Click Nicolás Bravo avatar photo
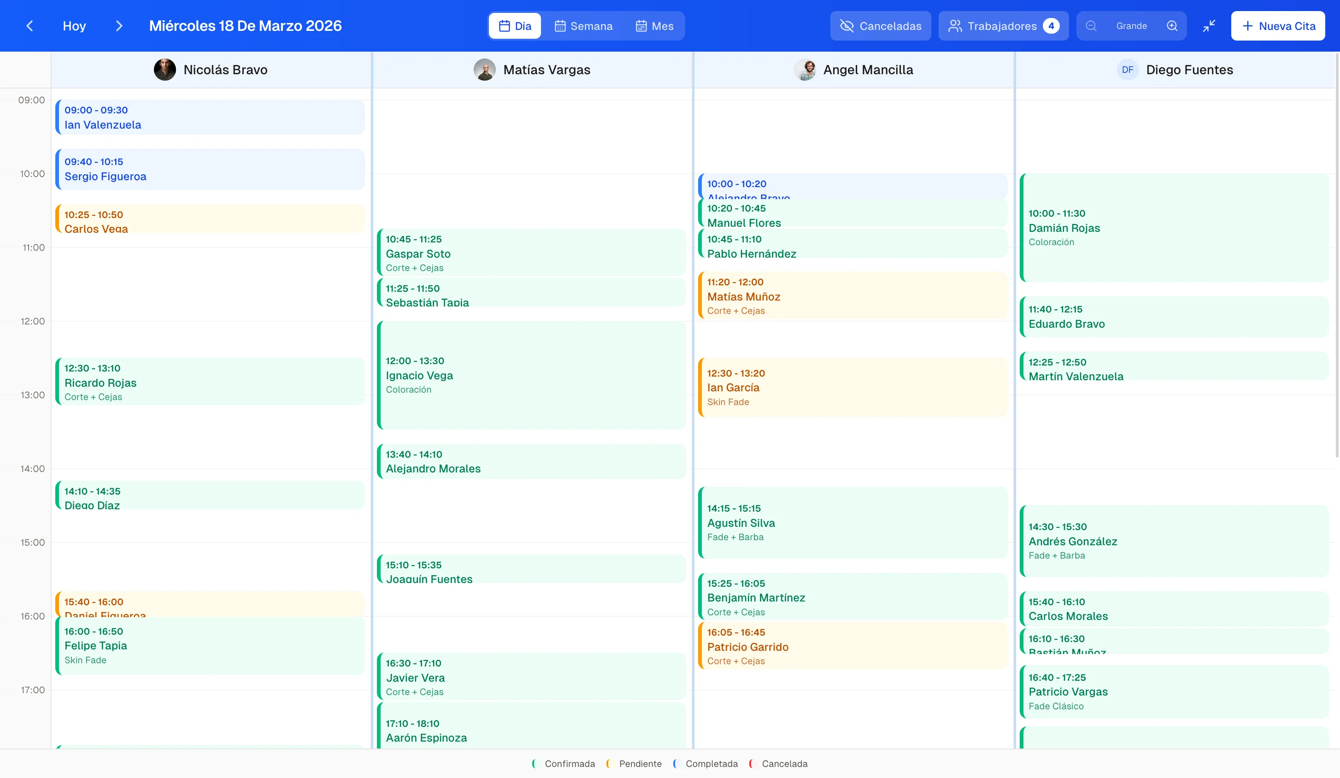 (x=165, y=70)
